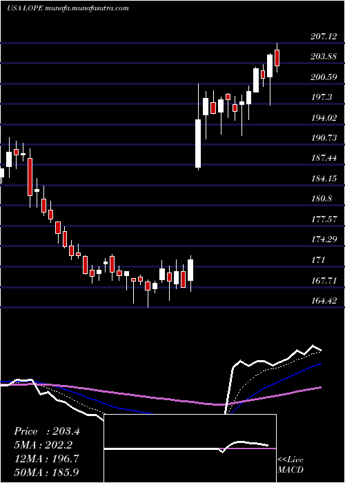The height and width of the screenshot is (483, 345).
Task: Select the 197.3 price axis label
Action: point(322,98)
